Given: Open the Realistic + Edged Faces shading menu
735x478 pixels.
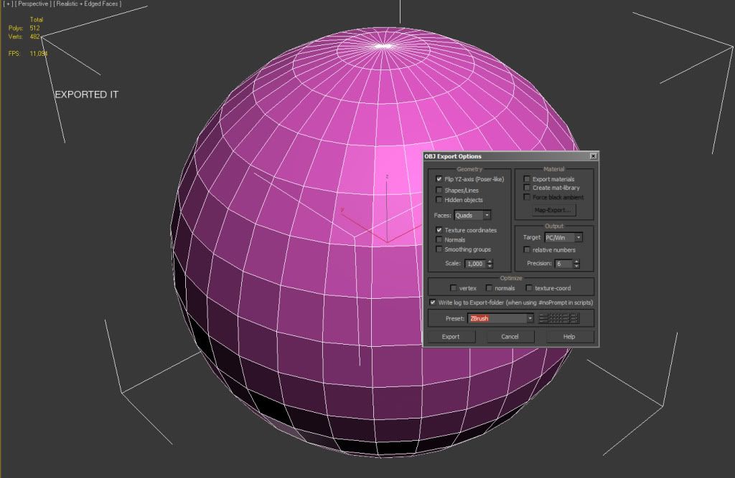Looking at the screenshot, I should tap(88, 4).
